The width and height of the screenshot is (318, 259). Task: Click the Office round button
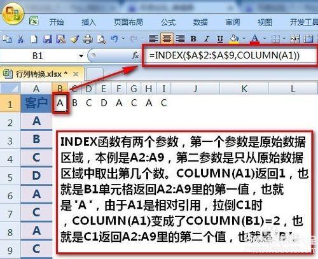pyautogui.click(x=13, y=14)
